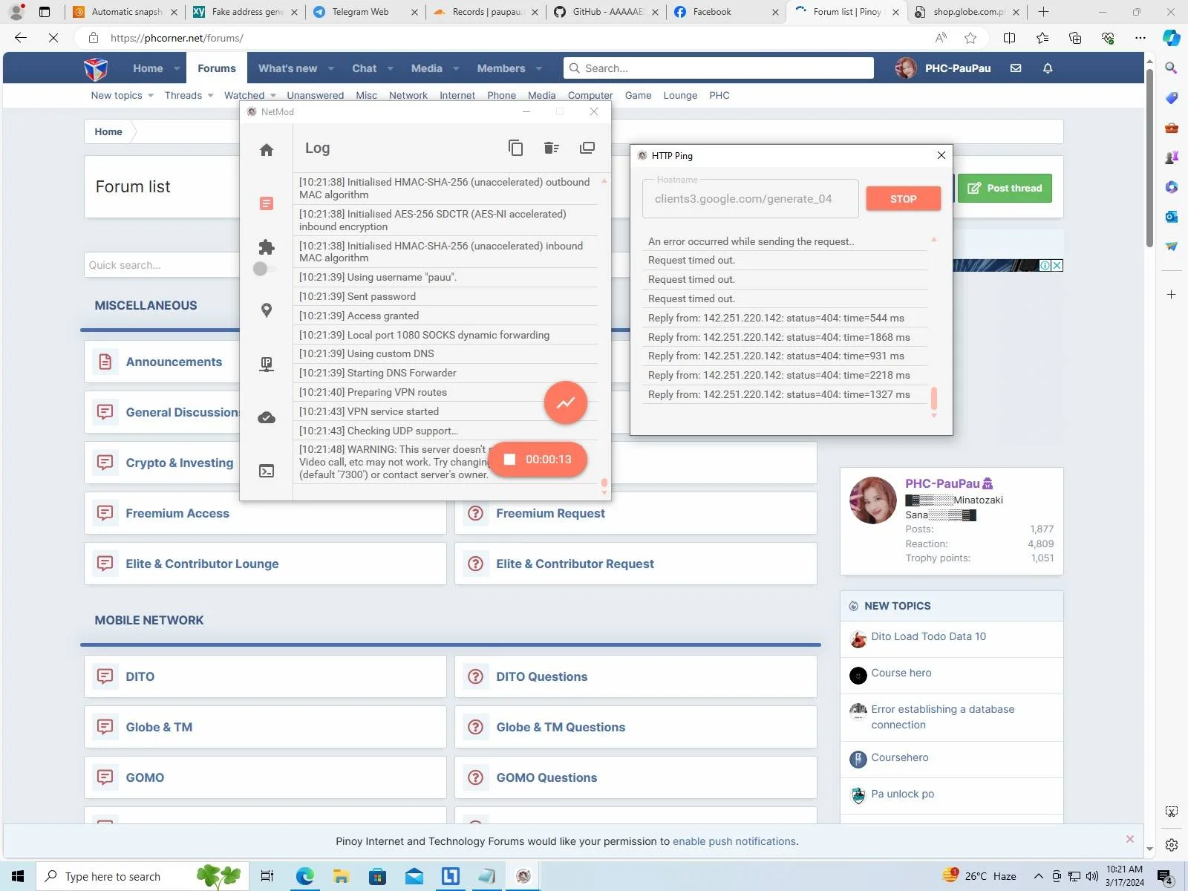Open File Explorer from the taskbar
Screen dimensions: 1188x891
click(341, 876)
